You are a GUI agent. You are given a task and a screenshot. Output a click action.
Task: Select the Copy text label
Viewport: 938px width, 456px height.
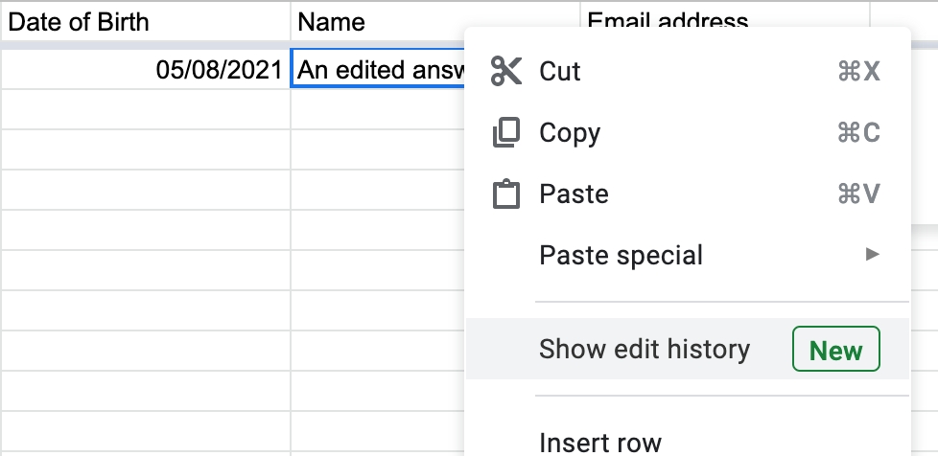[x=570, y=133]
